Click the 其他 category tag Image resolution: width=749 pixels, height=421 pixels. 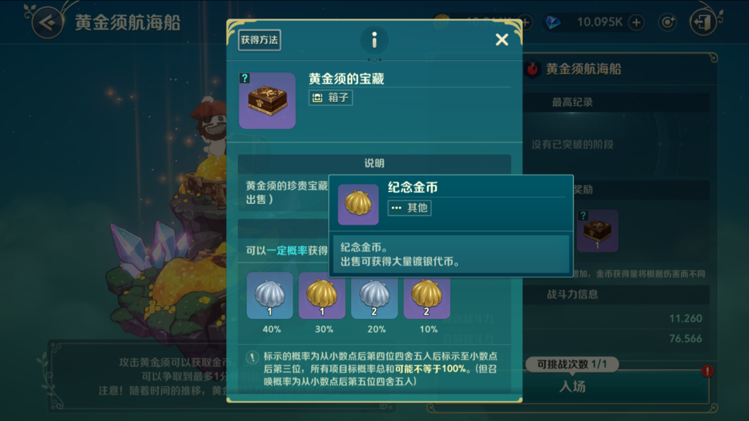409,208
